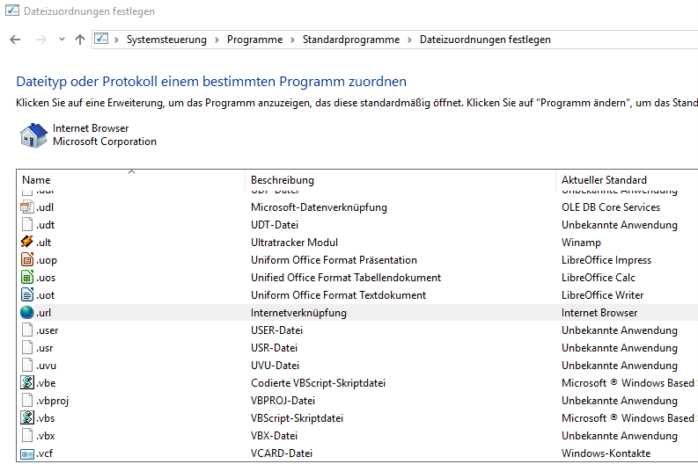698x464 pixels.
Task: Go back using the back arrow
Action: click(15, 40)
